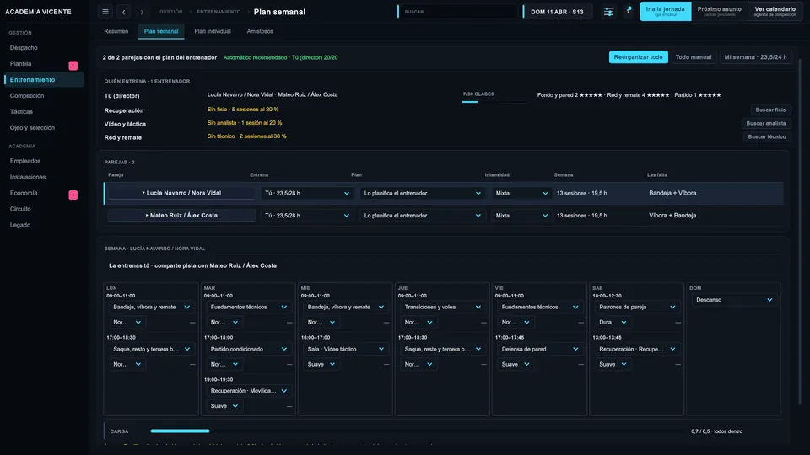
Task: Open the hamburger menu in the top bar
Action: click(x=105, y=12)
